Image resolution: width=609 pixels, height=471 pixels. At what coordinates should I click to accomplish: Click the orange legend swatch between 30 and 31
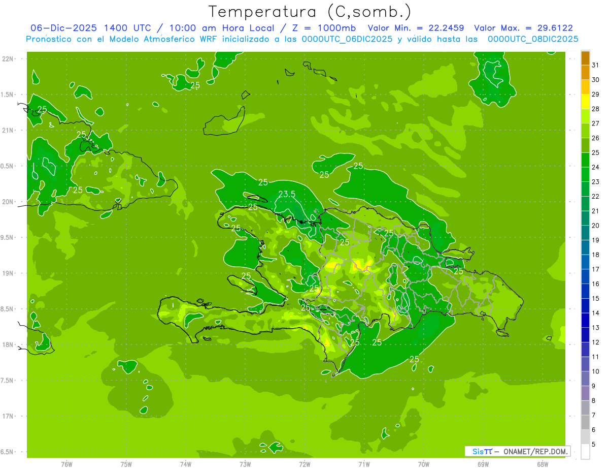tap(585, 73)
